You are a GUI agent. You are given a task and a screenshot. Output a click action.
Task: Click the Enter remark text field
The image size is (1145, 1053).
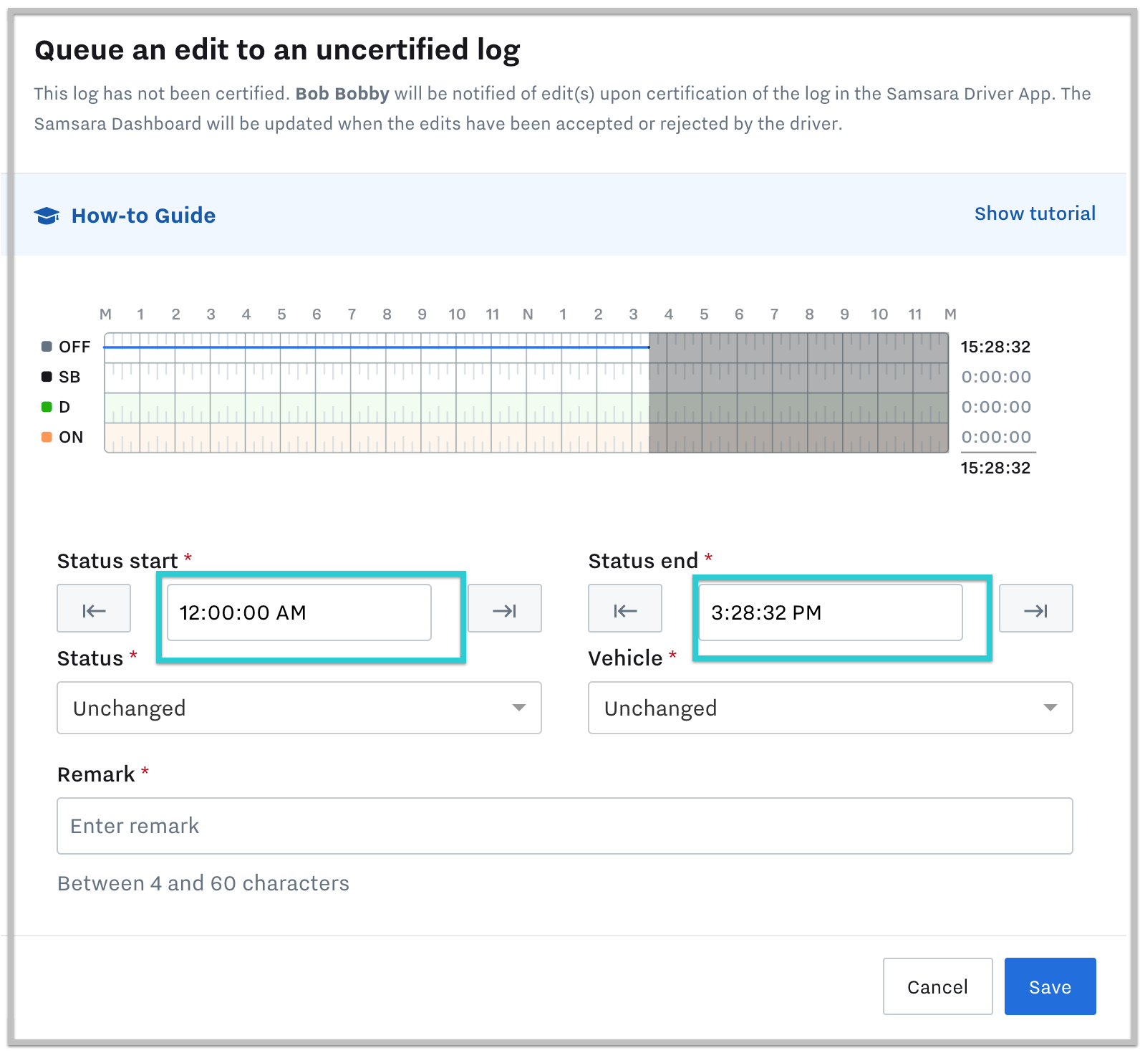[x=564, y=826]
